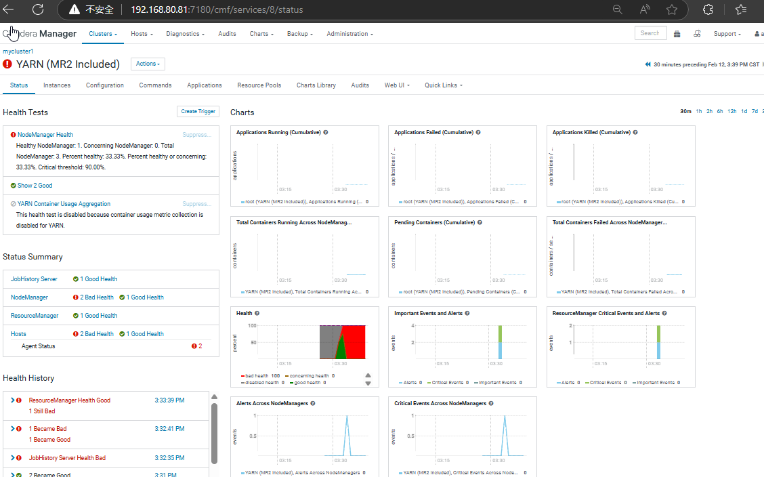Open JobHistory Server in Status Summary
The height and width of the screenshot is (477, 764).
click(34, 279)
